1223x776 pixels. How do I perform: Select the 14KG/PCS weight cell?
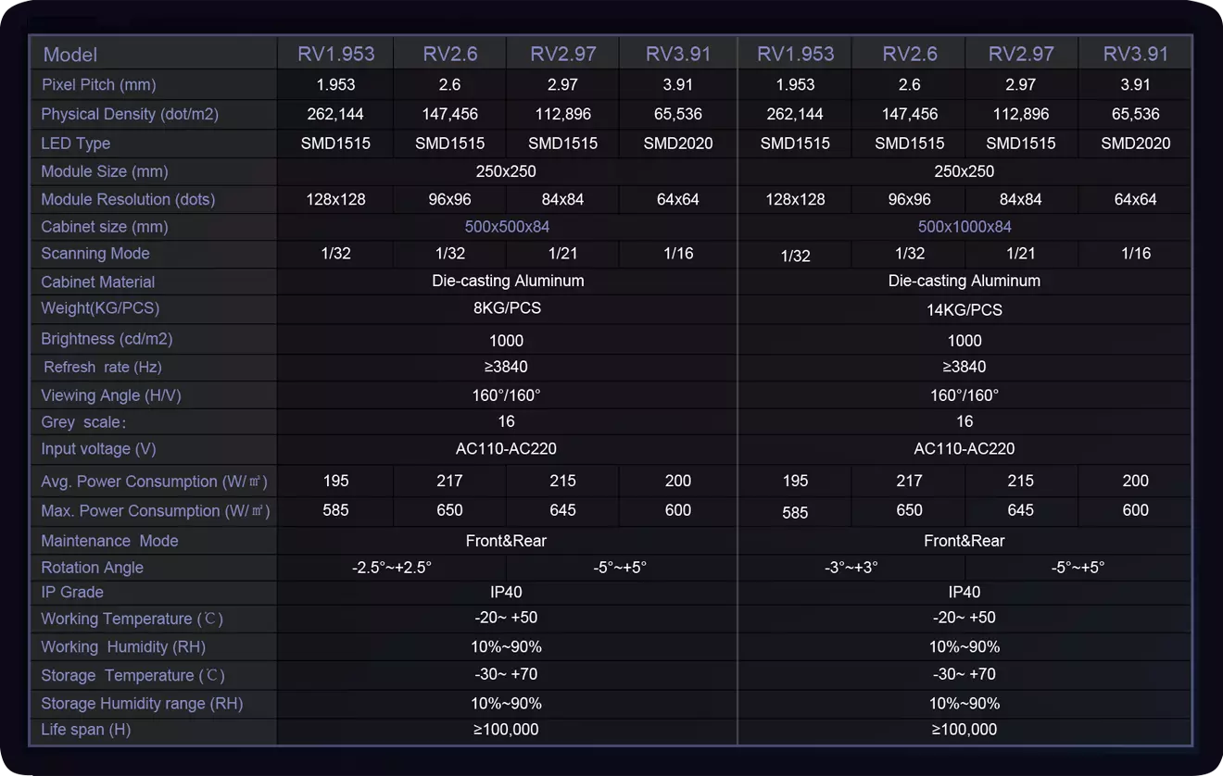[965, 310]
